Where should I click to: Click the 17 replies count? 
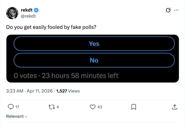17,107
